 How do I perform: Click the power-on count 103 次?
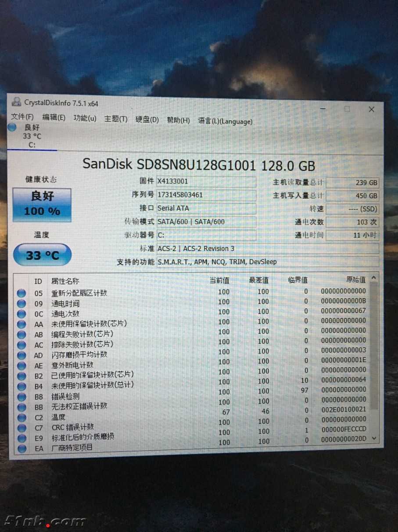click(x=352, y=222)
